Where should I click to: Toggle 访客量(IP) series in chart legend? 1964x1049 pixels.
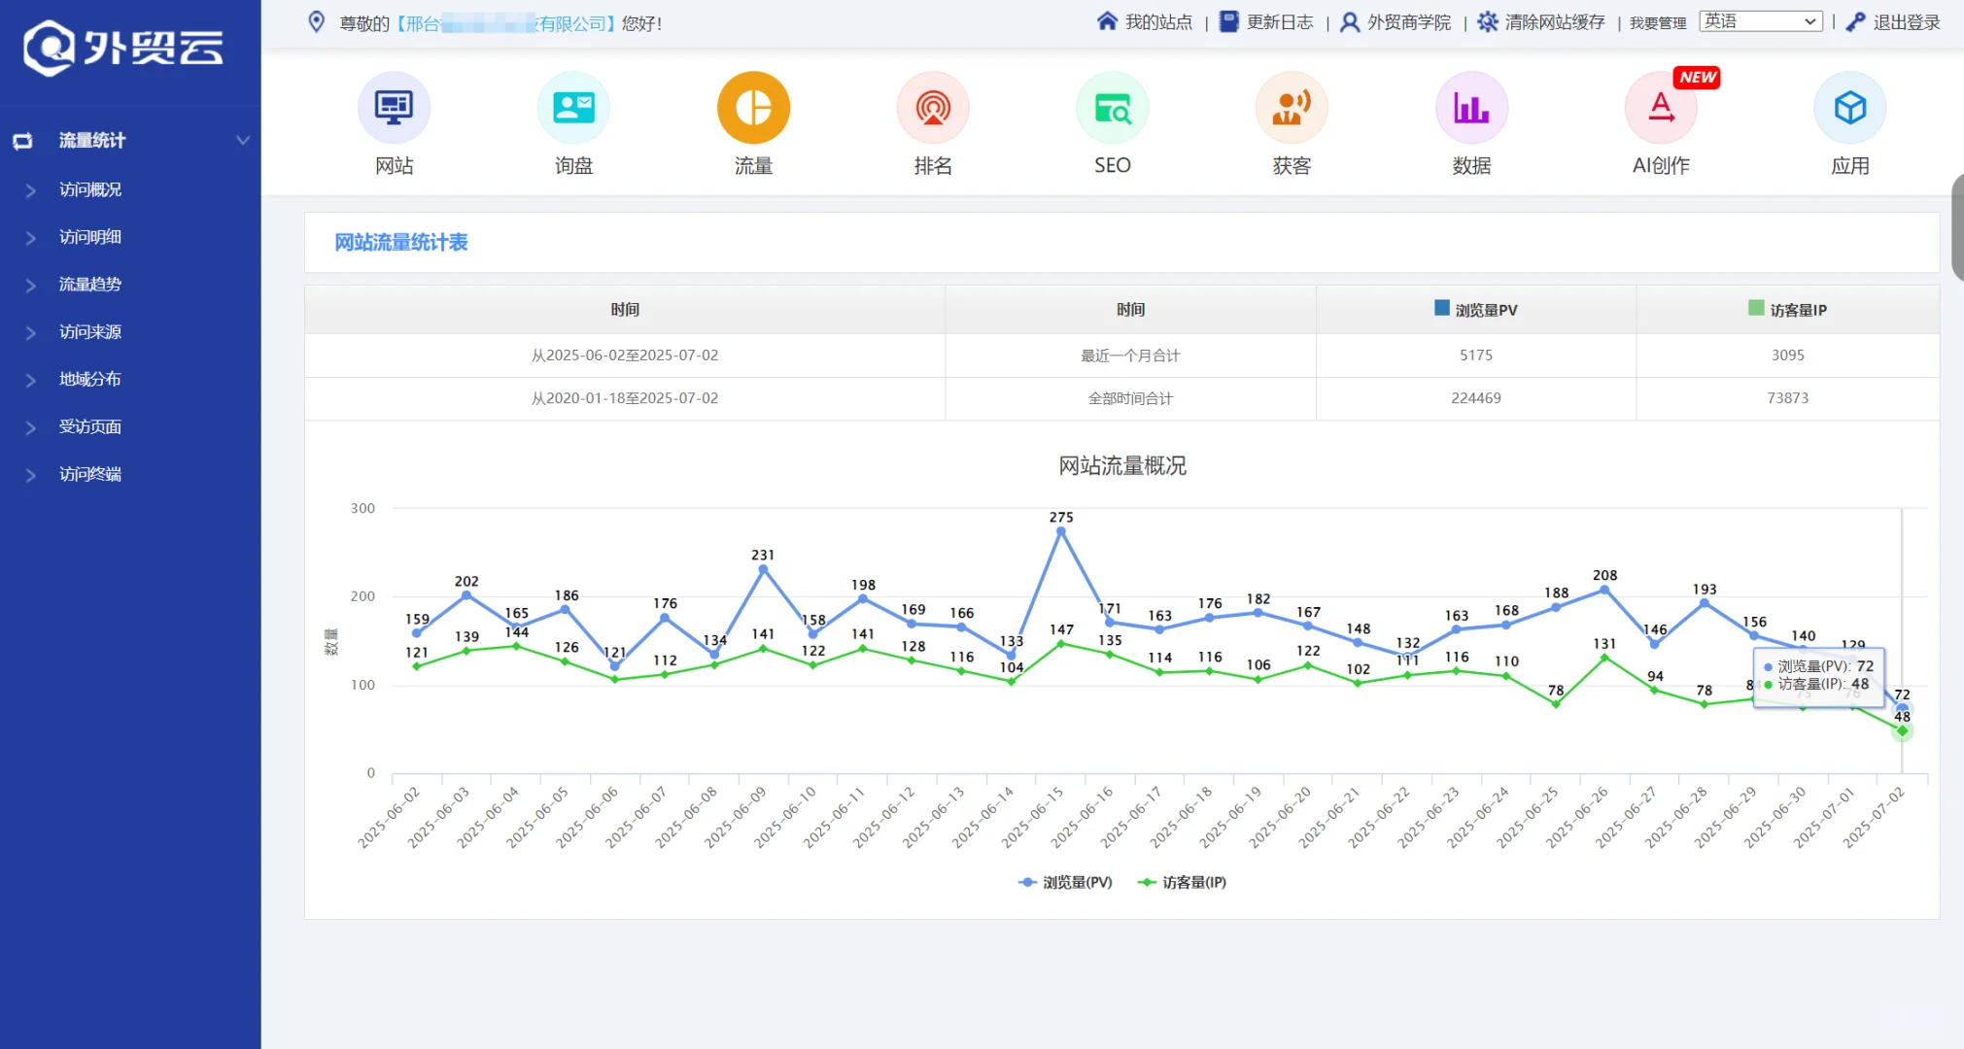click(1182, 882)
